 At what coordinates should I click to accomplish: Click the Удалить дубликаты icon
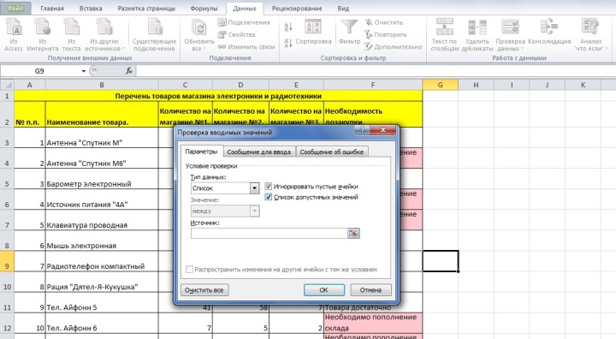477,27
